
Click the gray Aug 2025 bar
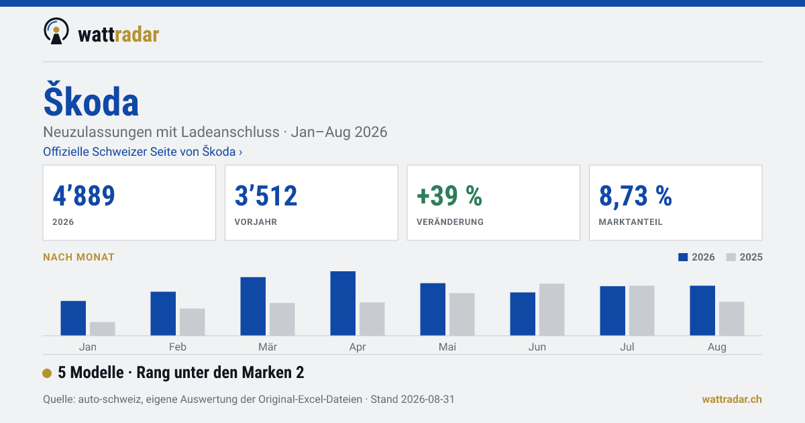[732, 319]
